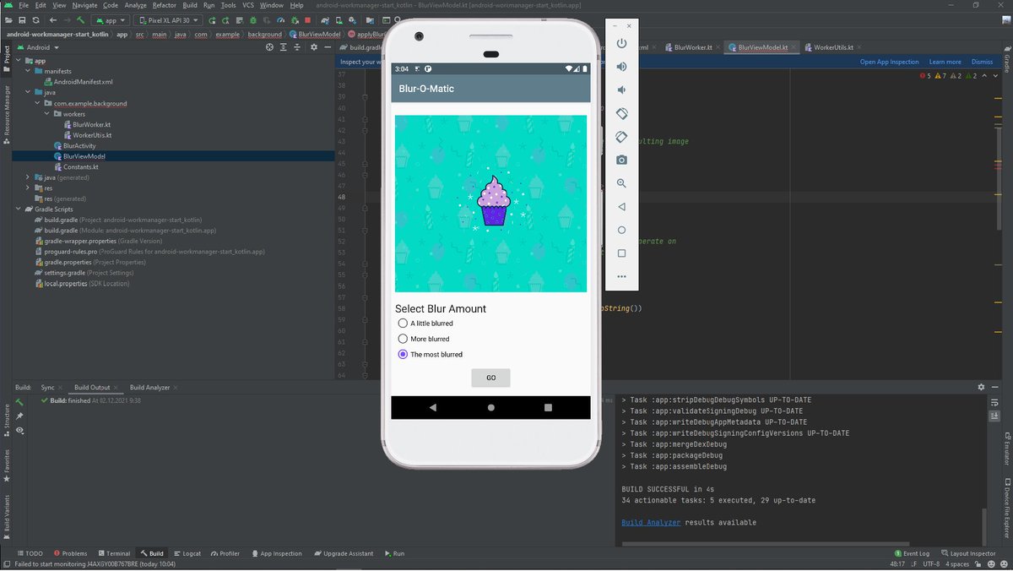Click the emulator Home circle in the side toolbar
Viewport: 1013px width, 571px height.
621,230
